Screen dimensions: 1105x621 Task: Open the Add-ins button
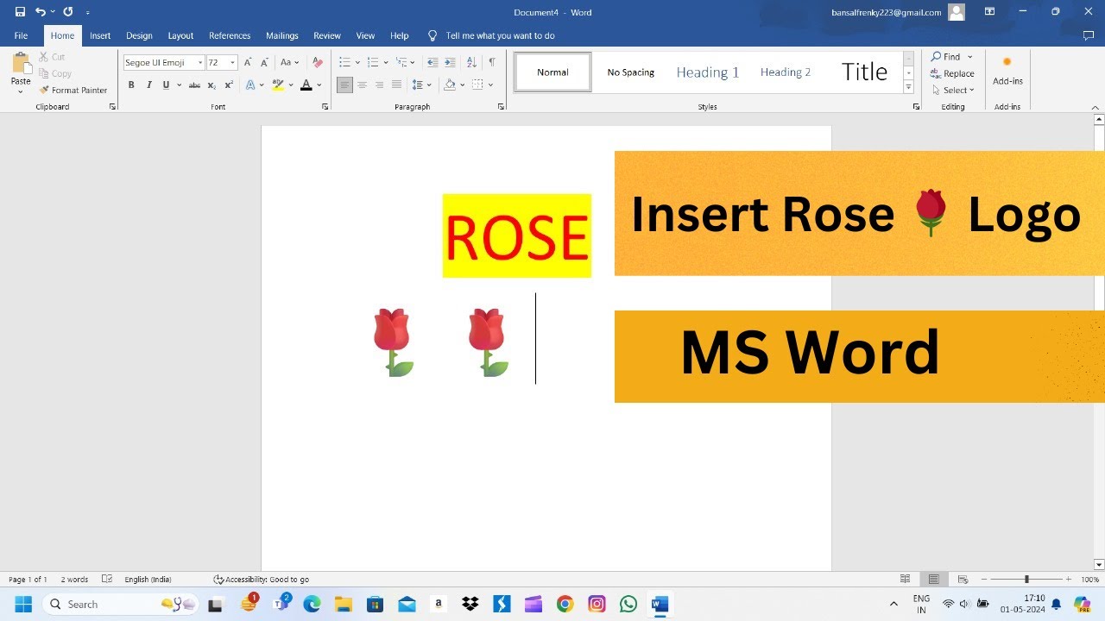[x=1007, y=71]
